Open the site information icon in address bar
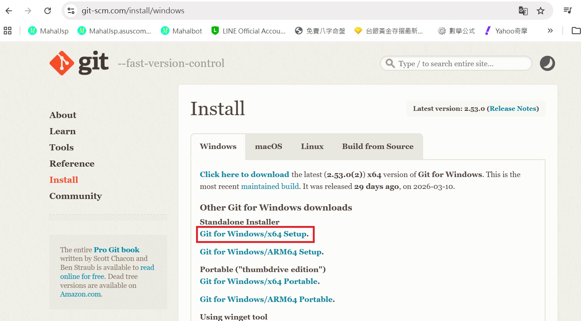This screenshot has width=581, height=321. (x=71, y=11)
